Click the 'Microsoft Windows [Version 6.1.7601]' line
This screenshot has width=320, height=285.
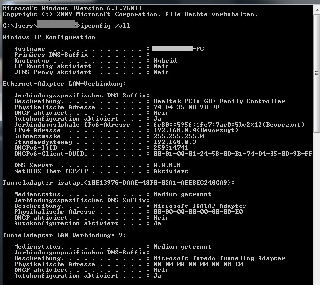(x=72, y=8)
